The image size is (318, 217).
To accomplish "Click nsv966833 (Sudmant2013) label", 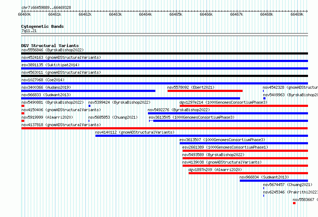I will pyautogui.click(x=46, y=95).
